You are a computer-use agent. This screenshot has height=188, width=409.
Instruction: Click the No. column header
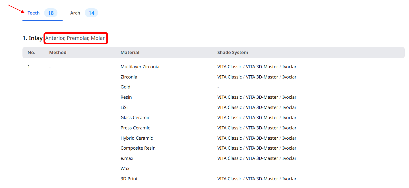click(31, 53)
